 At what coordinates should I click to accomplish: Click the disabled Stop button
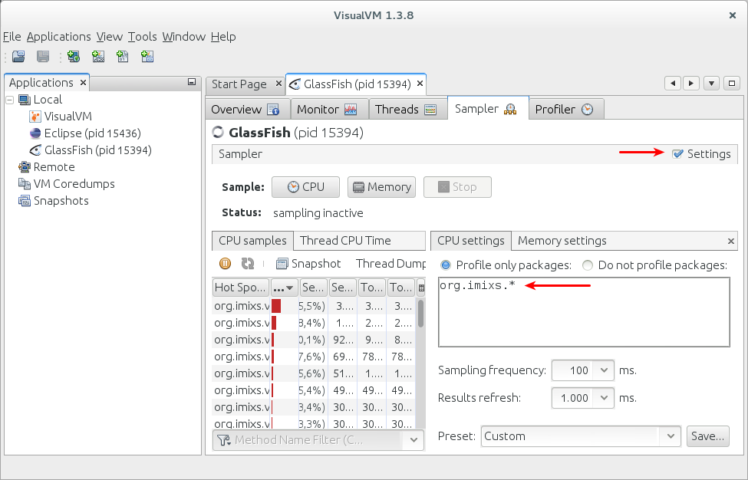(457, 187)
